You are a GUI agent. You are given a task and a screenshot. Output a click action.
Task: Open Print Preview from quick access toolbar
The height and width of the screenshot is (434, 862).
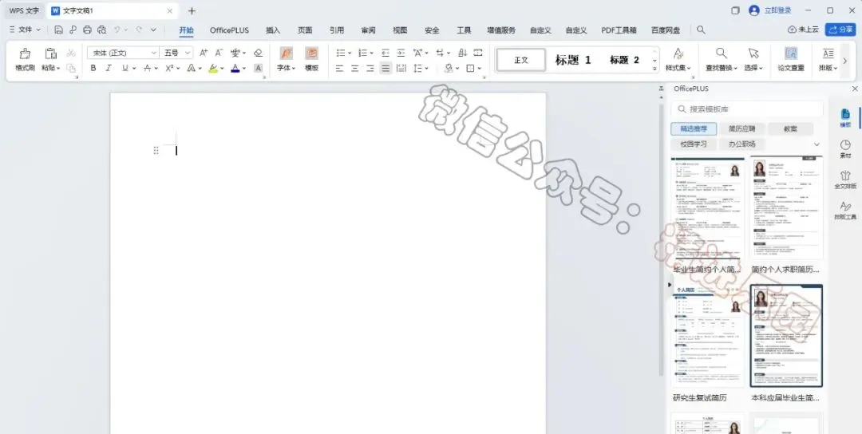point(101,30)
